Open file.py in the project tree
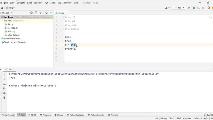The height and width of the screenshot is (120, 213). [10, 24]
